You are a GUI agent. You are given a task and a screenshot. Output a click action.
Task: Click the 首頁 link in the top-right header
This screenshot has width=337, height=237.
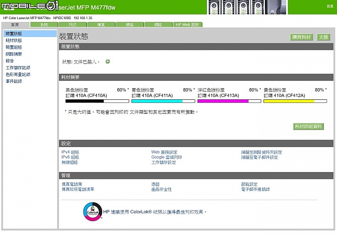(330, 6)
